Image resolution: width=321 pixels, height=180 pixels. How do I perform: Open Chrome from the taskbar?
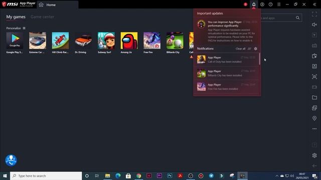[138, 175]
